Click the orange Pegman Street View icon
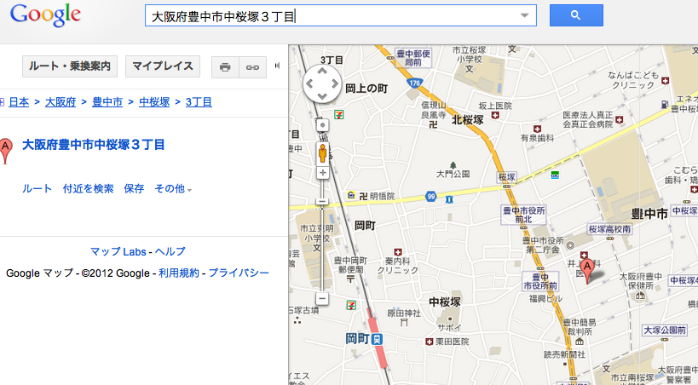This screenshot has width=698, height=385. point(323,153)
